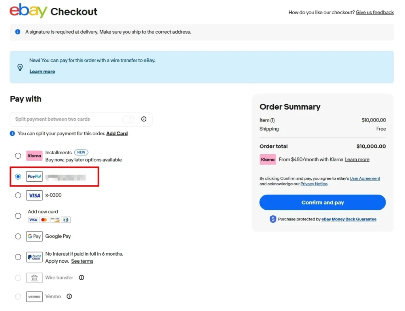Click info icon beside split payment toggle

[x=144, y=119]
